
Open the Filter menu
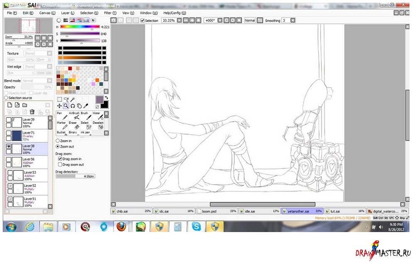tap(110, 13)
